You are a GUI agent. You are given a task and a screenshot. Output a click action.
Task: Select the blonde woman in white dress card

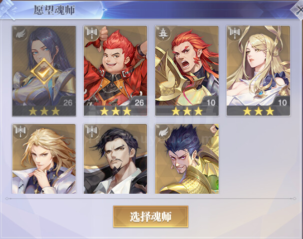coord(259,71)
